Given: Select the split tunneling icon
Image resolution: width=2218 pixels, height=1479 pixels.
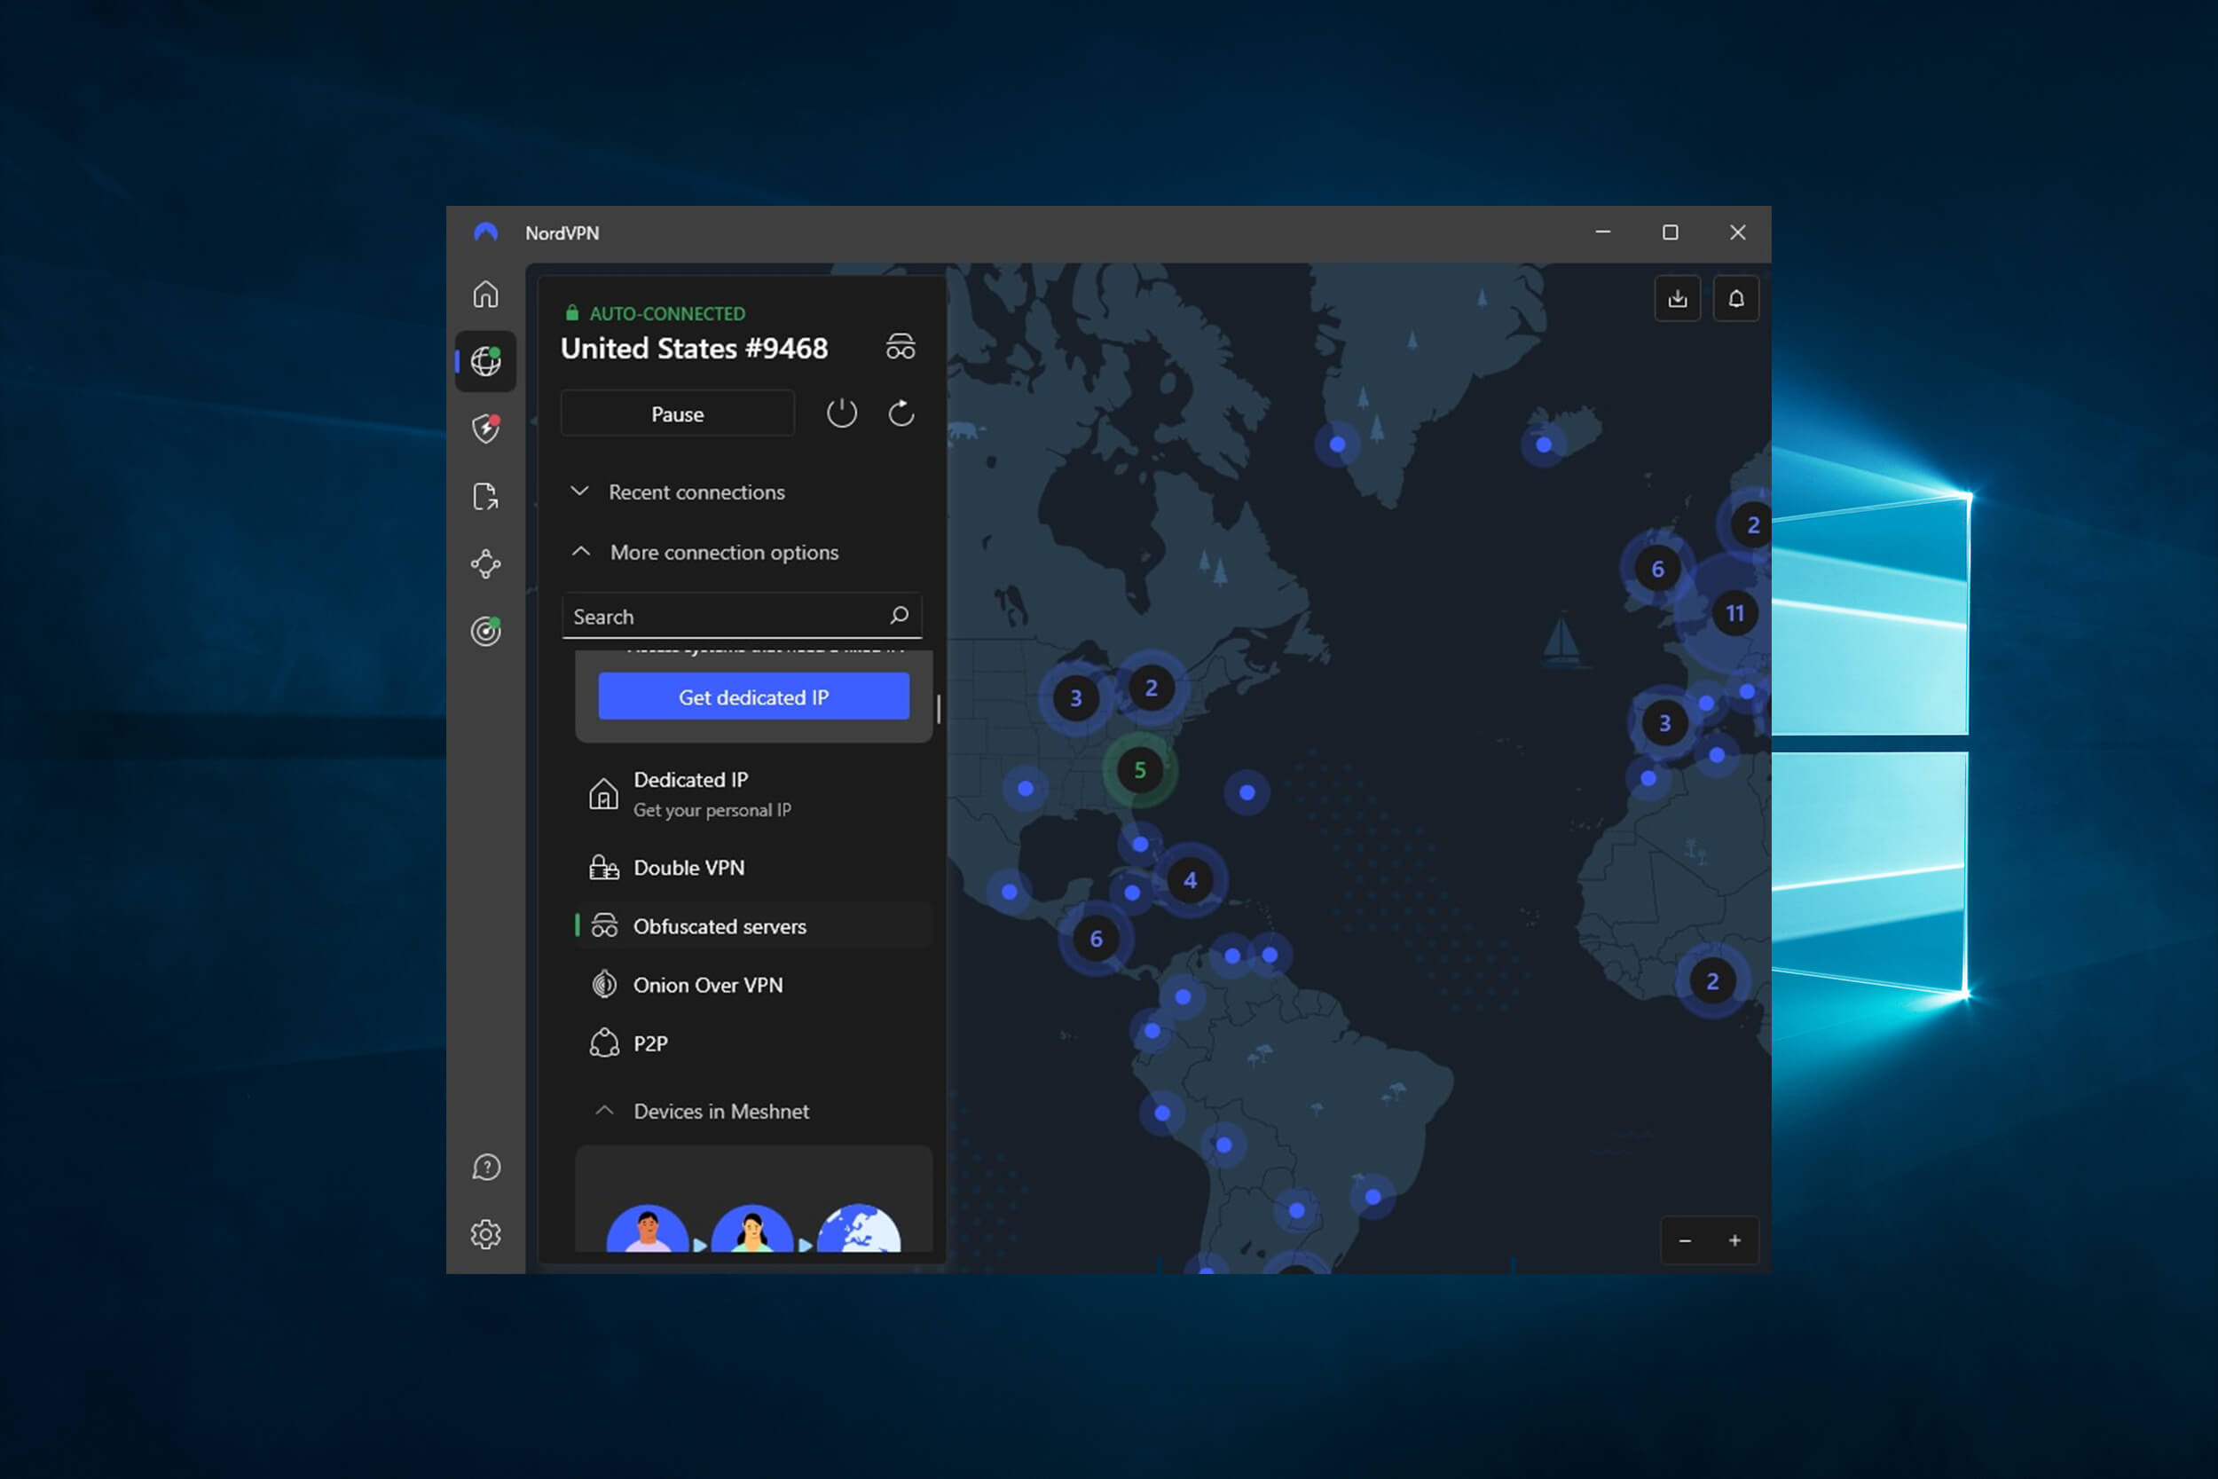Looking at the screenshot, I should coord(489,495).
